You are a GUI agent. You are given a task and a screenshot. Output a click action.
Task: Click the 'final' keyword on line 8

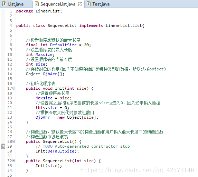[32, 45]
